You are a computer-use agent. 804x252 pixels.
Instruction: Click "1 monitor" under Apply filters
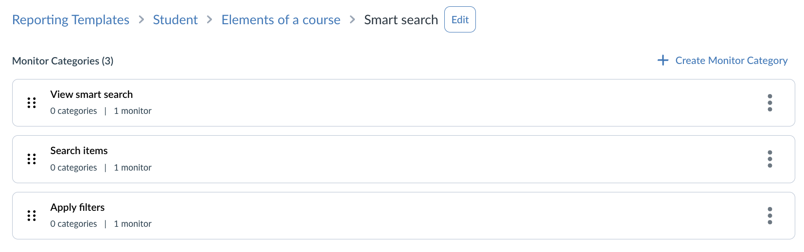tap(132, 224)
